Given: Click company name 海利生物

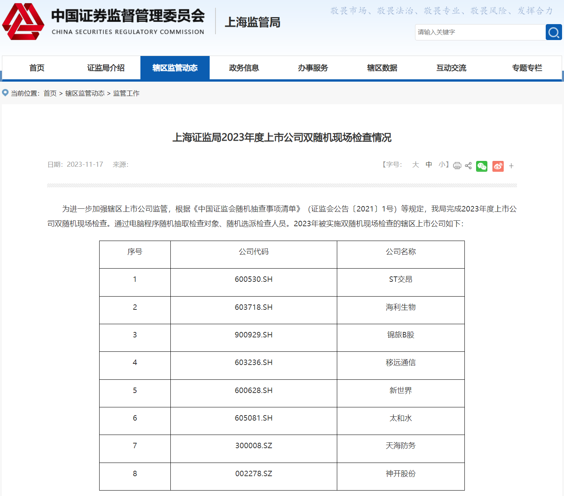Looking at the screenshot, I should (x=401, y=307).
